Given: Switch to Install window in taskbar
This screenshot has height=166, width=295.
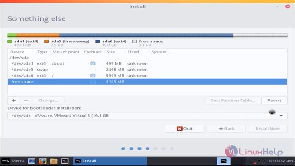Looking at the screenshot, I should point(110,161).
